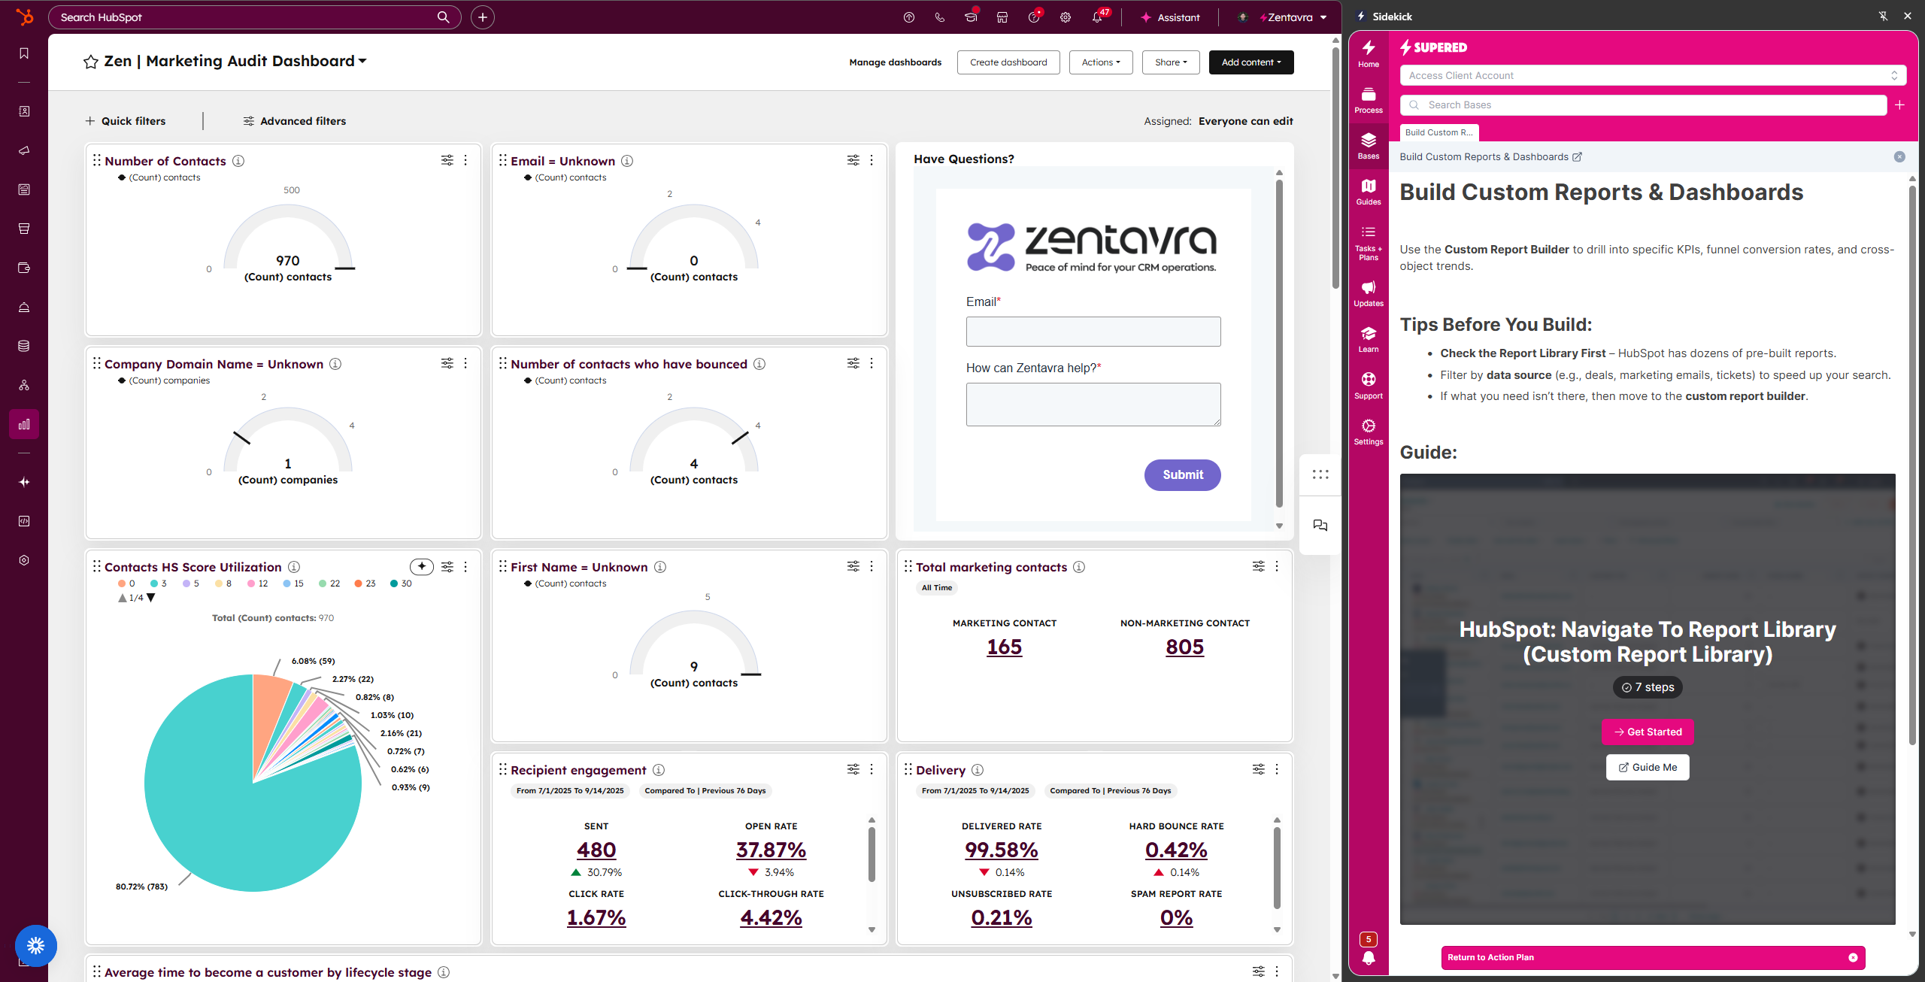This screenshot has height=982, width=1925.
Task: Open filter settings on the Number of Contacts report
Action: (x=447, y=160)
